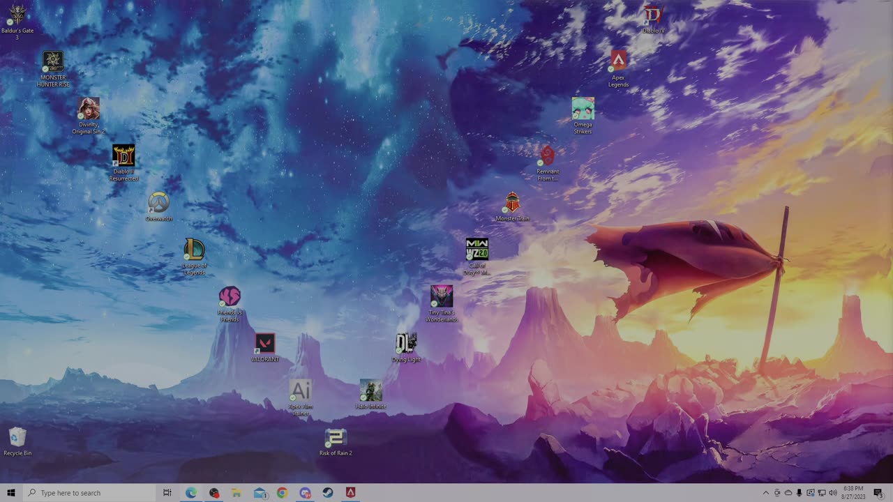Select the Diablo IV desktop icon
893x502 pixels.
point(653,19)
